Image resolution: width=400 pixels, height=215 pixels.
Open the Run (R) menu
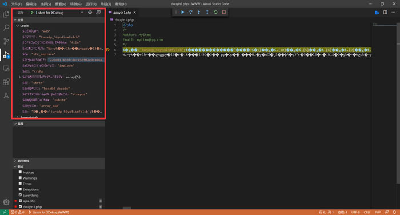[91, 4]
